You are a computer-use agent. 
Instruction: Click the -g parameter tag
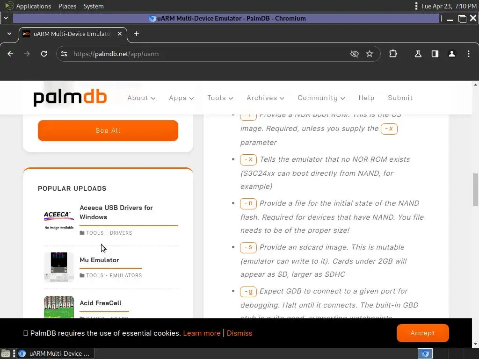coord(248,292)
